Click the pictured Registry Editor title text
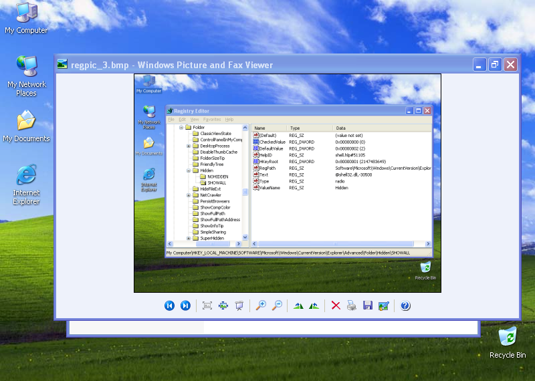This screenshot has width=535, height=381. click(191, 111)
